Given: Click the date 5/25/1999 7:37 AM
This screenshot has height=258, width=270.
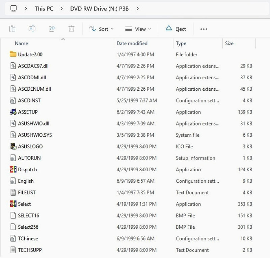Looking at the screenshot, I should click(x=137, y=101).
